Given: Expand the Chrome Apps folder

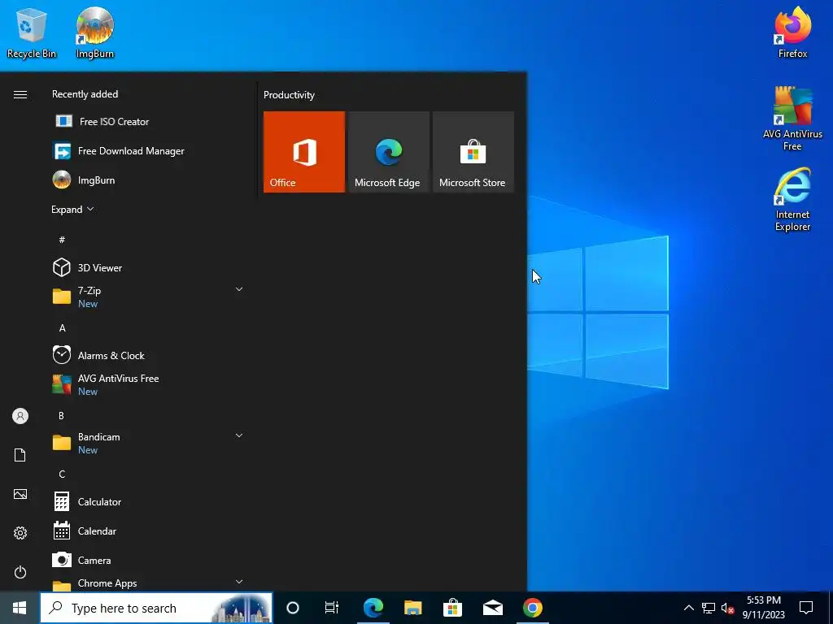Looking at the screenshot, I should pos(239,582).
